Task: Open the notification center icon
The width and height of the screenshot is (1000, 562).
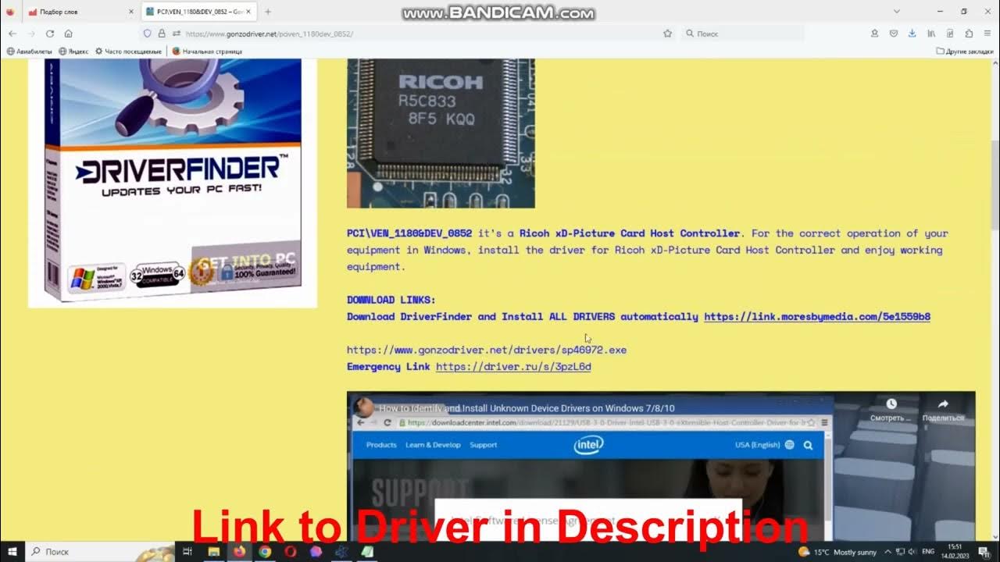Action: (984, 552)
